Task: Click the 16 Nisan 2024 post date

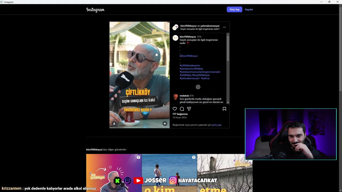Action: click(180, 117)
